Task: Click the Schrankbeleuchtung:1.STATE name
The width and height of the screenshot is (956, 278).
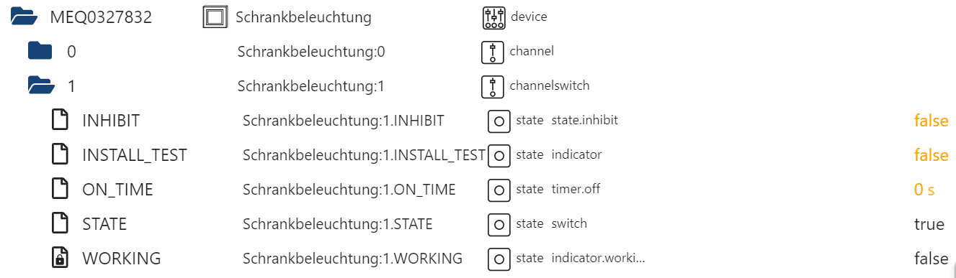Action: click(x=338, y=224)
